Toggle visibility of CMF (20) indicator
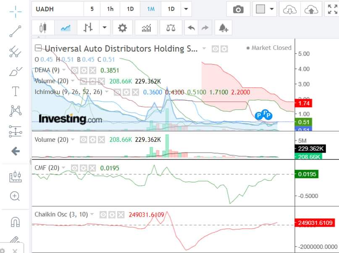This screenshot has width=339, height=253. pos(75,168)
